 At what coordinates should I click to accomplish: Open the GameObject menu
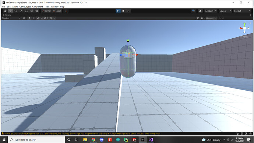[x=25, y=7]
